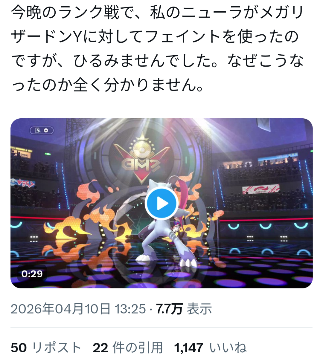Open the 7.7万 表示 view count
The height and width of the screenshot is (364, 323).
(184, 309)
